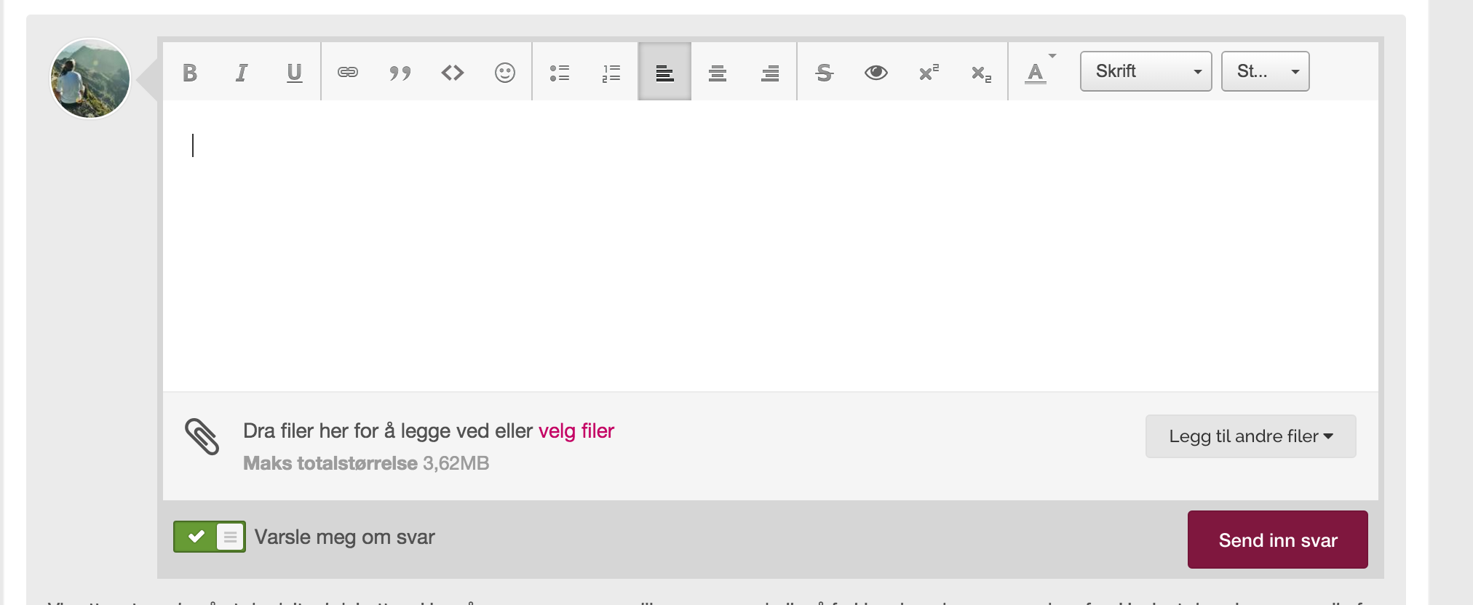Open the text color picker
This screenshot has height=605, width=1473.
coord(1036,73)
